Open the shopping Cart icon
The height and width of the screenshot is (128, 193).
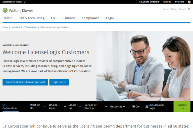pyautogui.click(x=133, y=106)
